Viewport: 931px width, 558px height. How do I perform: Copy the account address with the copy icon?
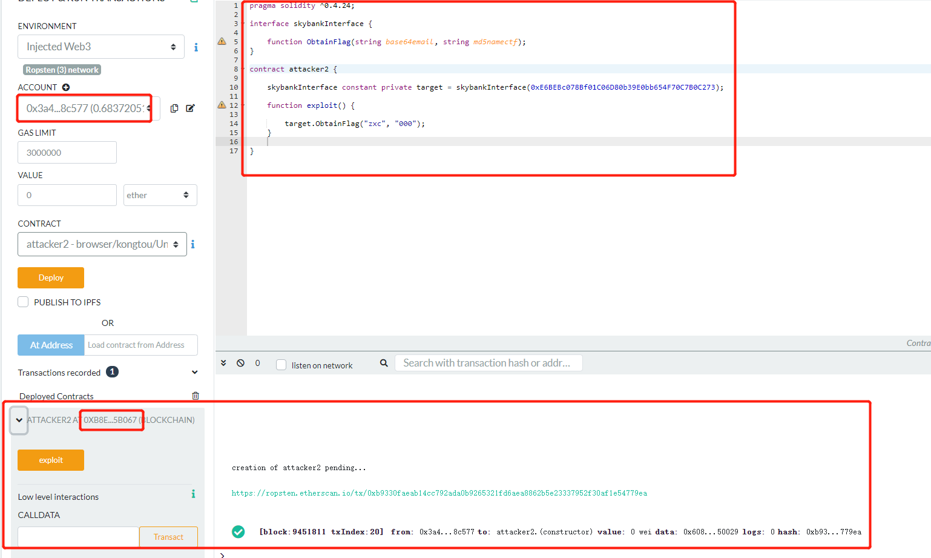click(x=174, y=108)
